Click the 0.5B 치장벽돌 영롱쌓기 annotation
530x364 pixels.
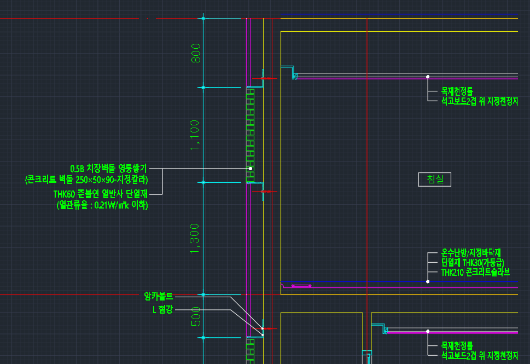[x=109, y=169]
